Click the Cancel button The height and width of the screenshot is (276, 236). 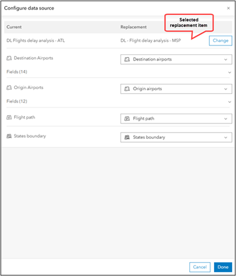pos(200,267)
